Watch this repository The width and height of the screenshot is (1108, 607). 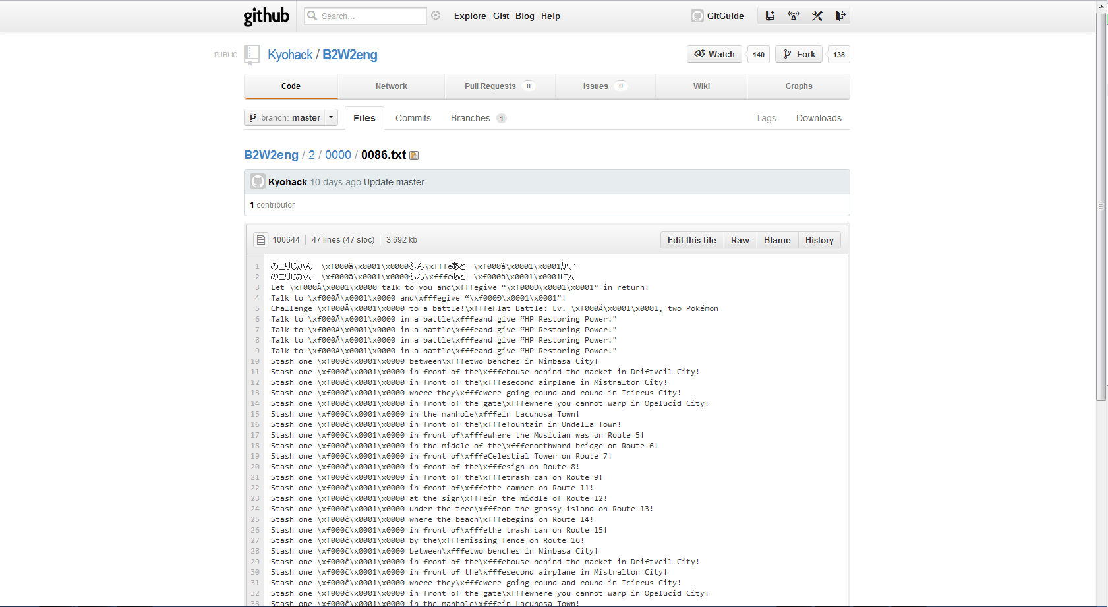pos(714,54)
